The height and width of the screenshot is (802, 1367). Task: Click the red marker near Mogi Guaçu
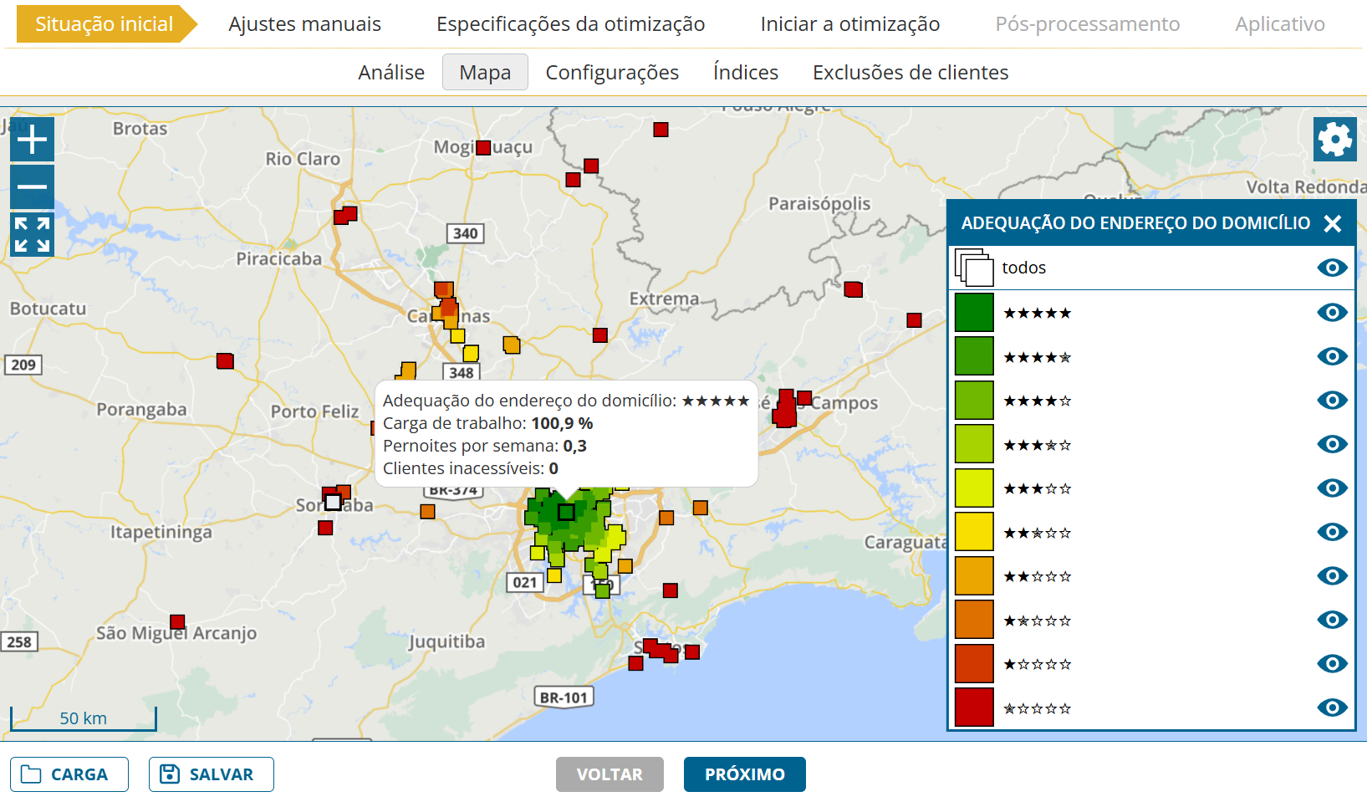[483, 148]
